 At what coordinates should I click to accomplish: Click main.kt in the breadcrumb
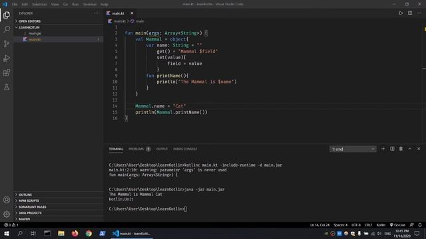click(x=120, y=21)
